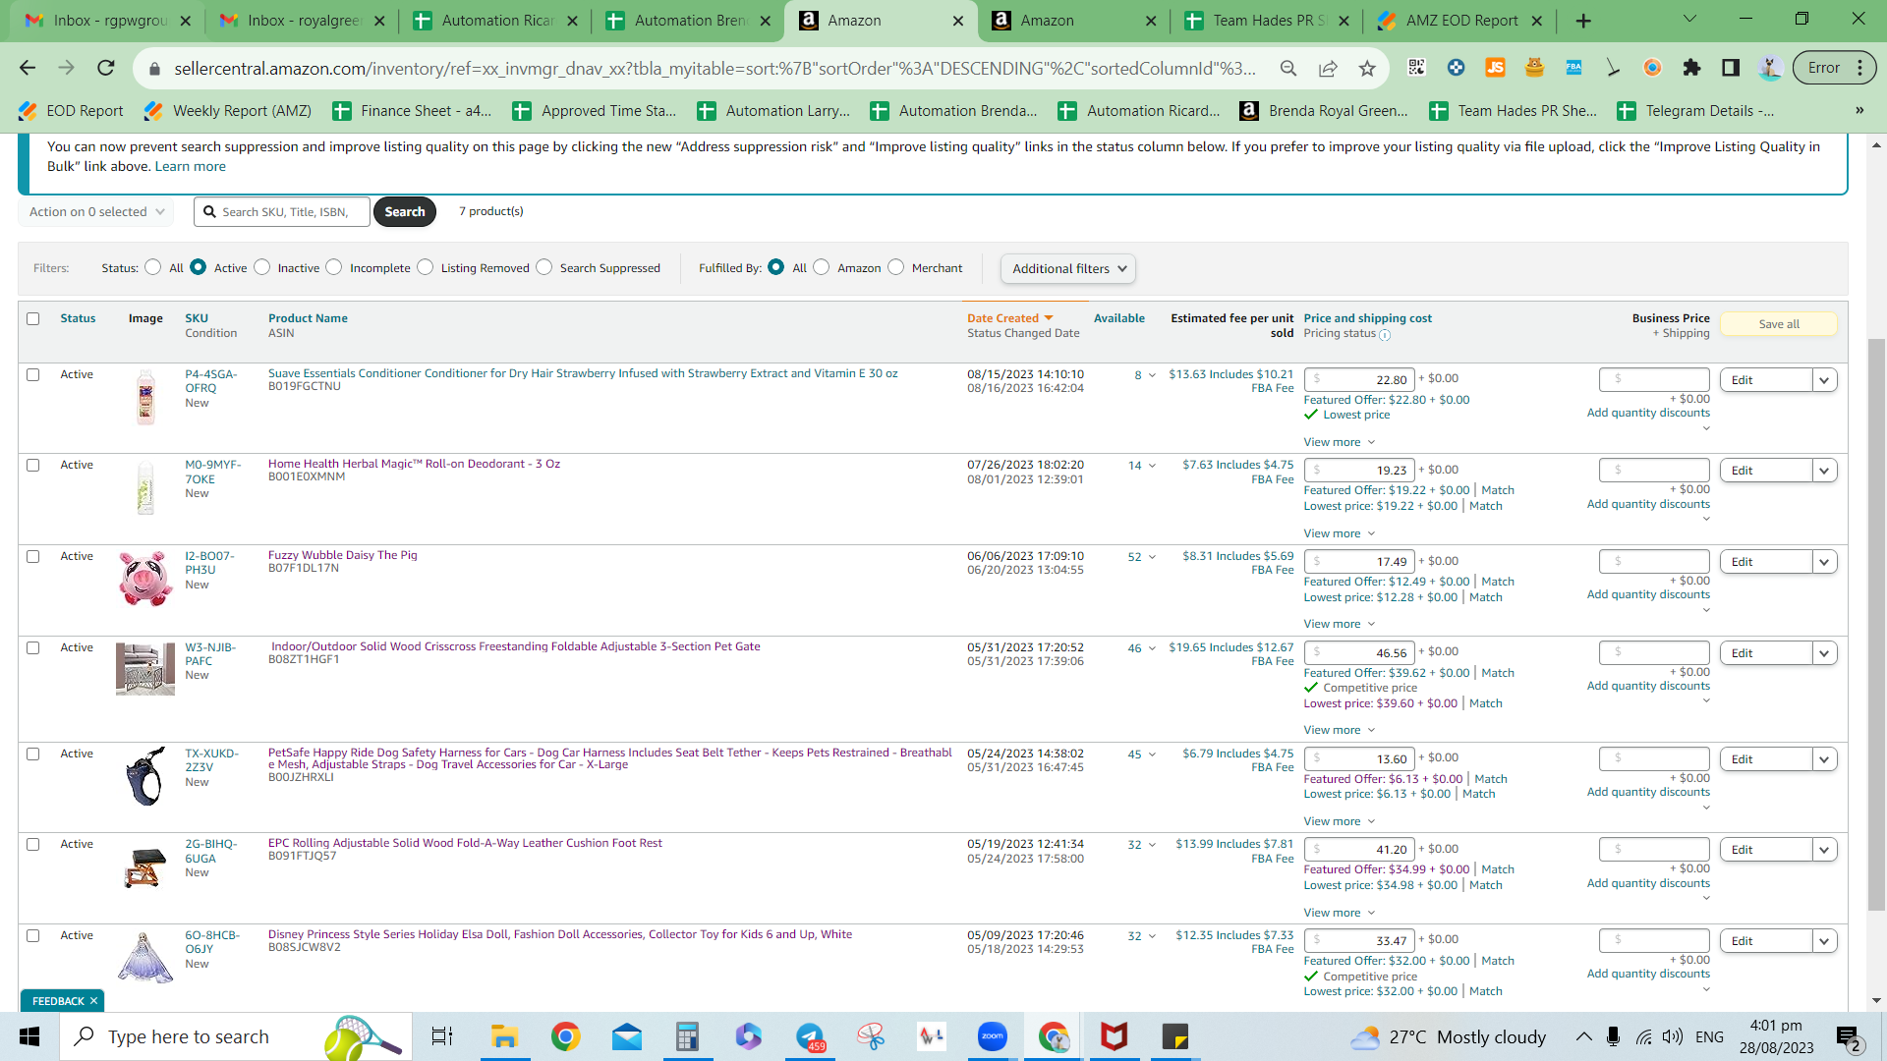
Task: Open the browser side panel icon
Action: (1731, 68)
